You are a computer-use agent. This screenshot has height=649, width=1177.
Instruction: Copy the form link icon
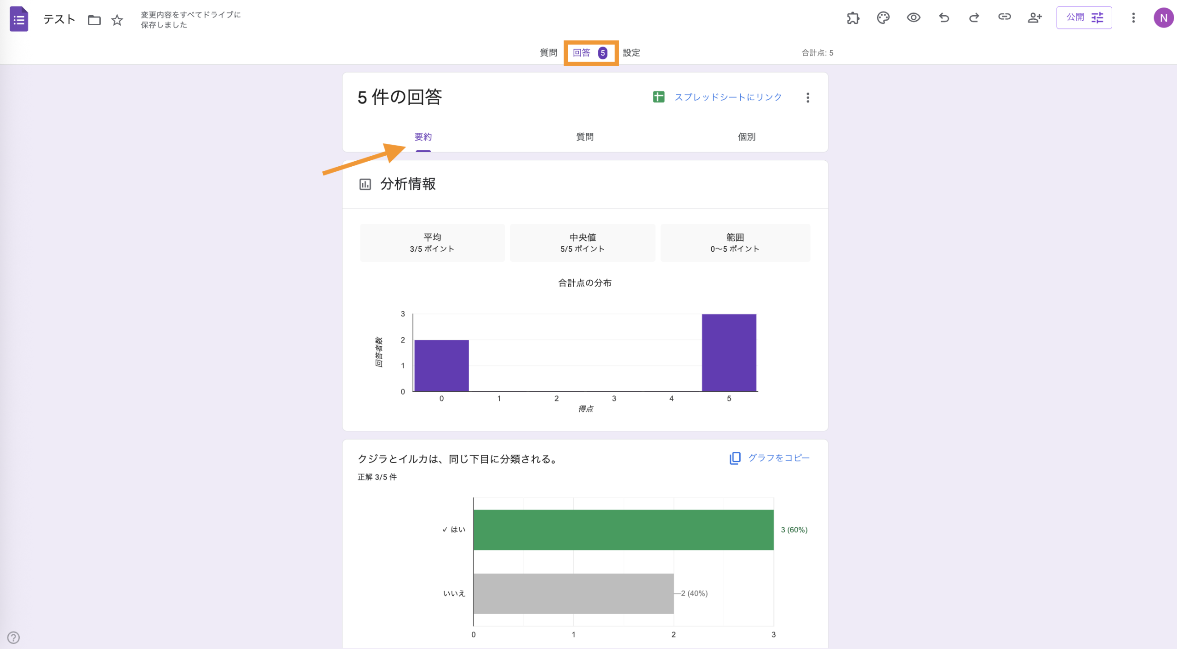coord(1005,18)
